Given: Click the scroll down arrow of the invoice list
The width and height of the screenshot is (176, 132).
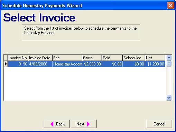Looking at the screenshot, I should [x=169, y=98].
